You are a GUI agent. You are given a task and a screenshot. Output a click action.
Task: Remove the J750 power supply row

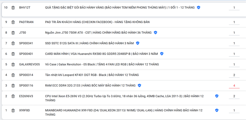[13, 33]
